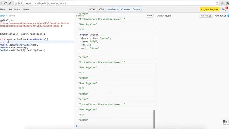229x129 pixels.
Task: Open the File dropdown menu
Action: pos(3,9)
